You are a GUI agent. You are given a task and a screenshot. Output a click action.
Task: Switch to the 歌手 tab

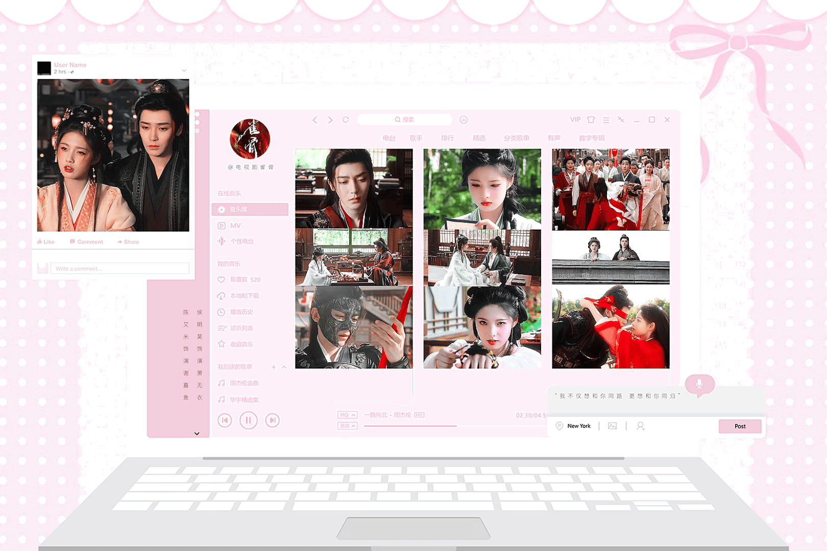(x=416, y=138)
